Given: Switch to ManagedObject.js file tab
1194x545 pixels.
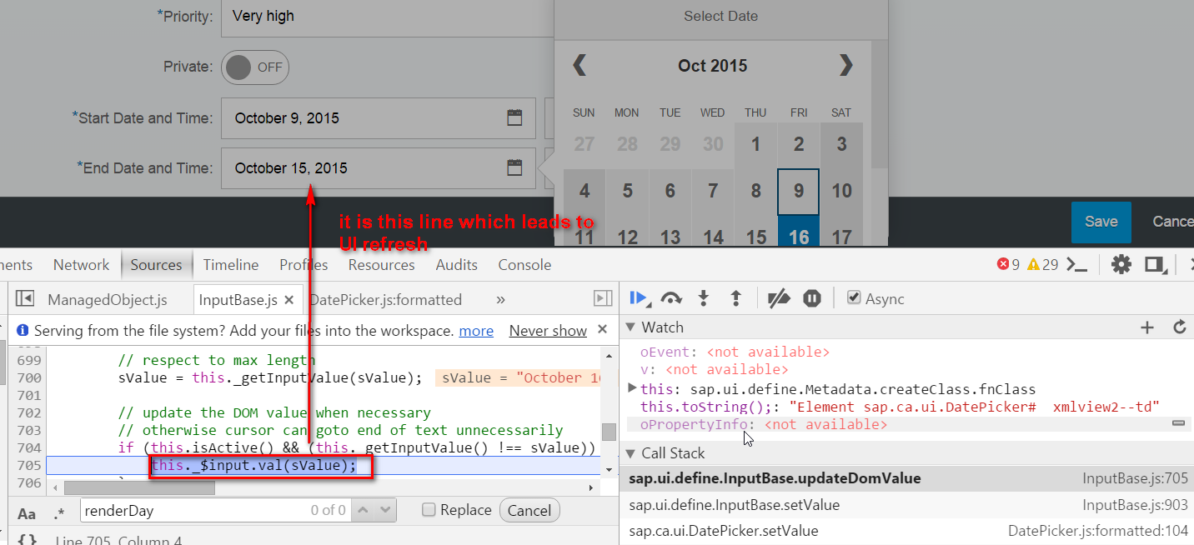Looking at the screenshot, I should pyautogui.click(x=107, y=300).
